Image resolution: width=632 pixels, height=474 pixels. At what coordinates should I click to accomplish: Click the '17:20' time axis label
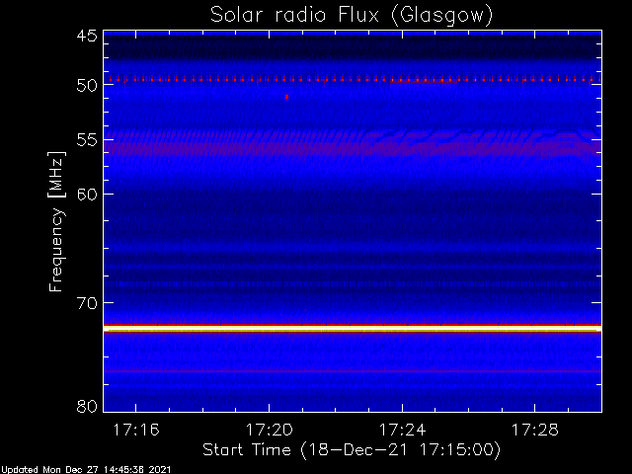269,430
